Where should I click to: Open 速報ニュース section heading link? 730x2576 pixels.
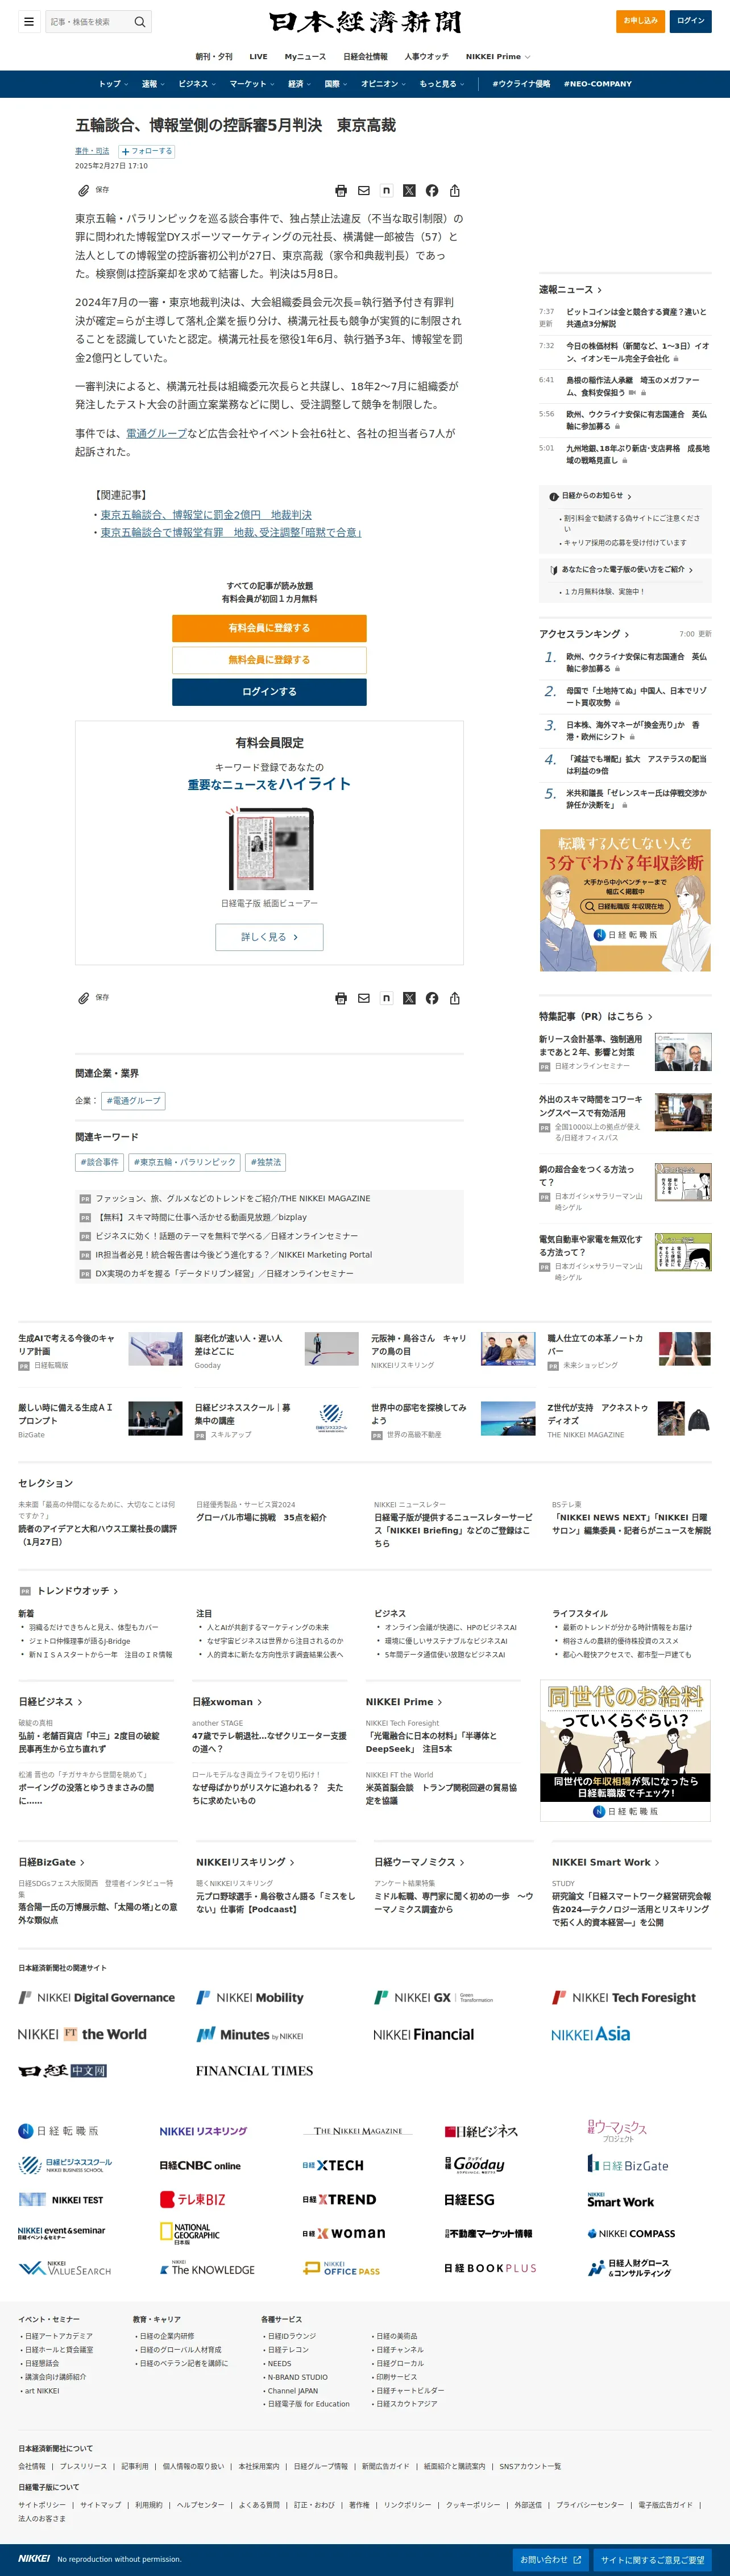(x=570, y=290)
